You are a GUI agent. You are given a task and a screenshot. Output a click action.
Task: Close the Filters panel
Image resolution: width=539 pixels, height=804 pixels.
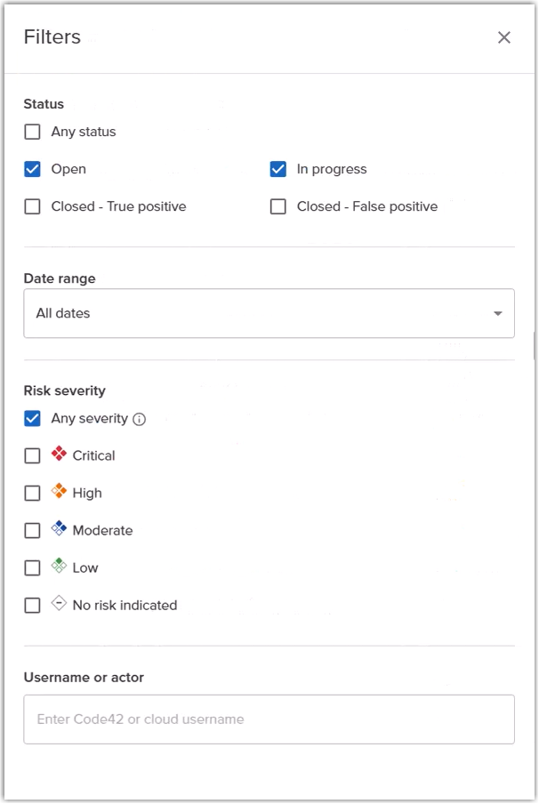(504, 37)
